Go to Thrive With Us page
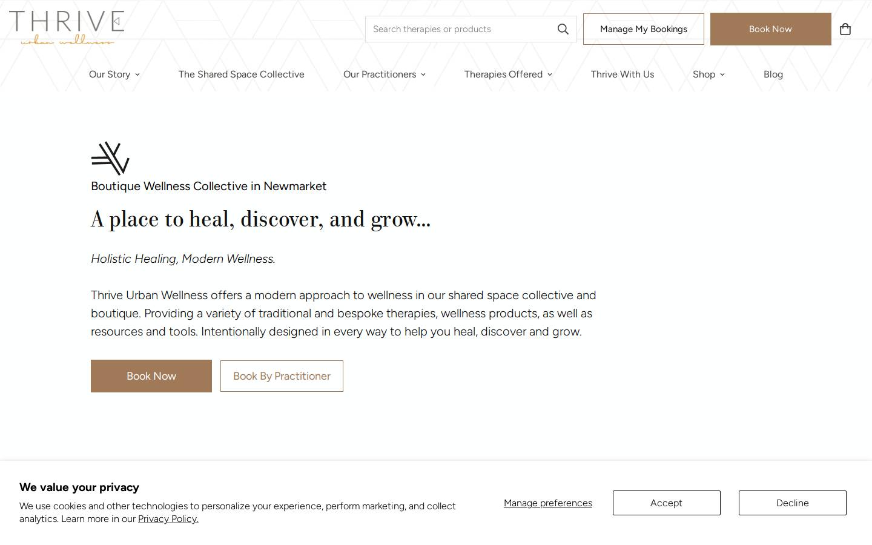Viewport: 872px width, 545px height. (623, 74)
